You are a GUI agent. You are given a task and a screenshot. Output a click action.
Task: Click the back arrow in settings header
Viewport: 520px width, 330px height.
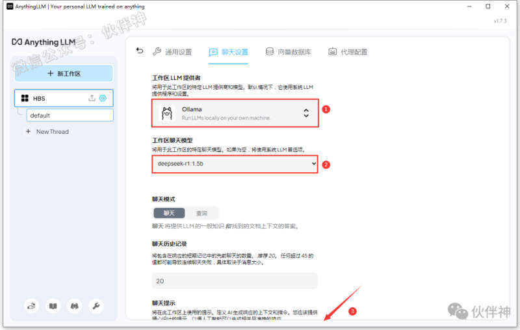point(139,51)
